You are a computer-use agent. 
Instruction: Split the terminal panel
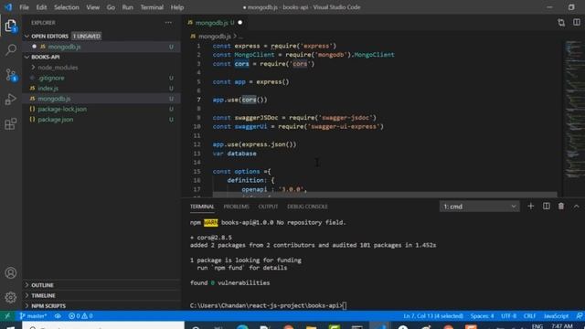point(547,207)
